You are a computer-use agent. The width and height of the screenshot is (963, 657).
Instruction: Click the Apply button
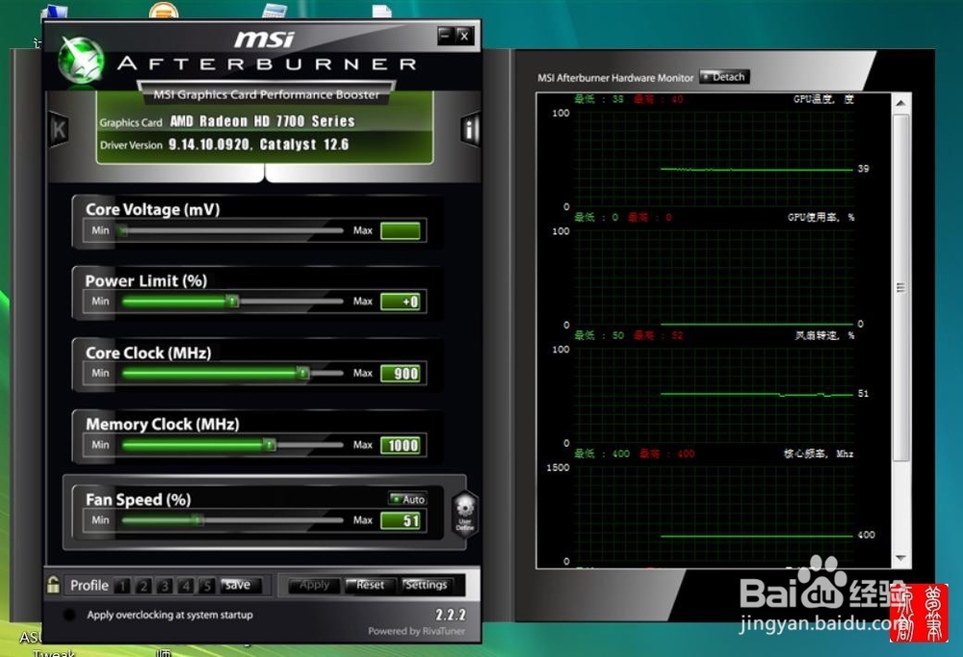[315, 585]
